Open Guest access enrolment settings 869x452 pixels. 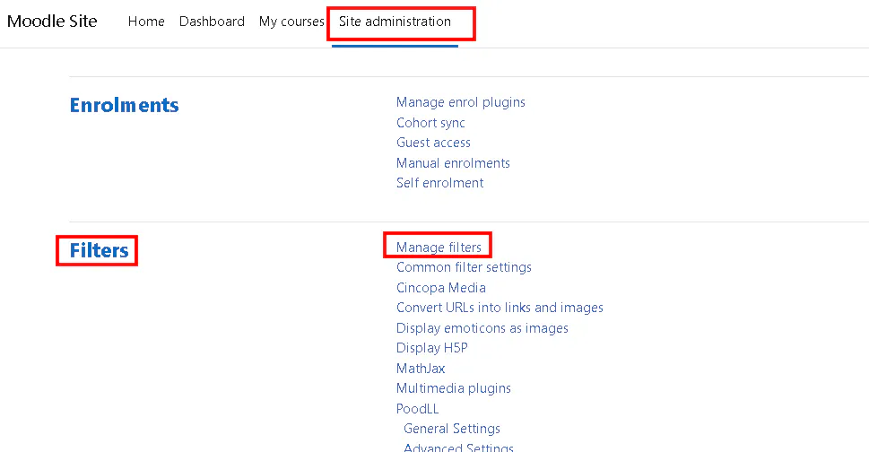pyautogui.click(x=433, y=143)
